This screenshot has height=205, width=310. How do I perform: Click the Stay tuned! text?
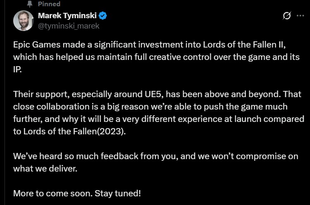point(118,193)
